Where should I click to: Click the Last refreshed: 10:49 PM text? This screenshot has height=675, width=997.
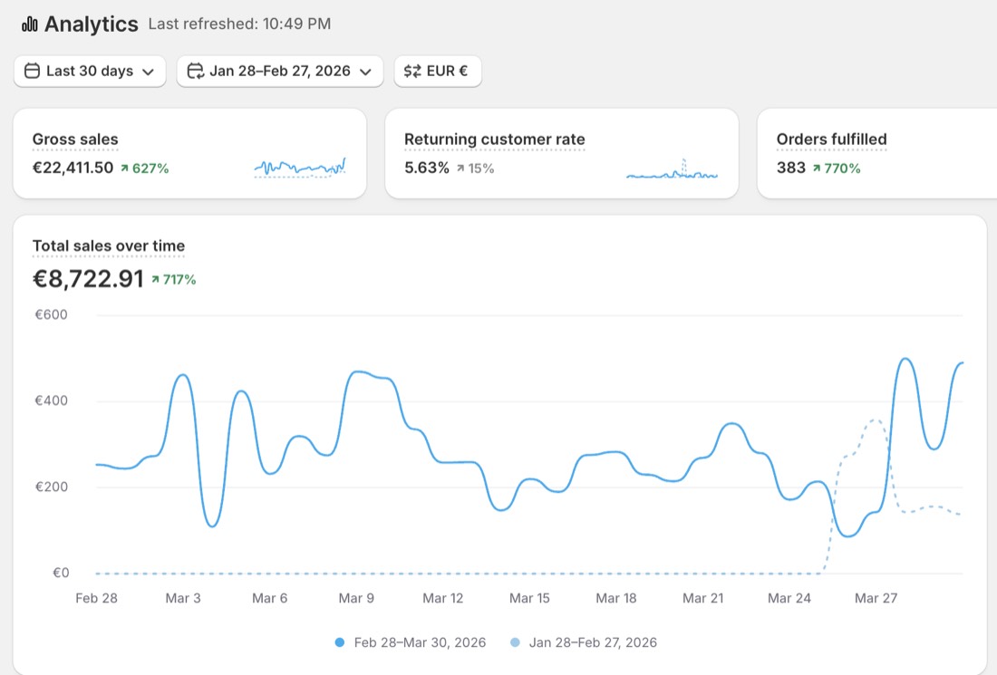239,24
